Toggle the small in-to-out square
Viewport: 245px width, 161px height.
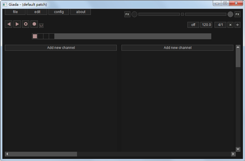coord(183,14)
